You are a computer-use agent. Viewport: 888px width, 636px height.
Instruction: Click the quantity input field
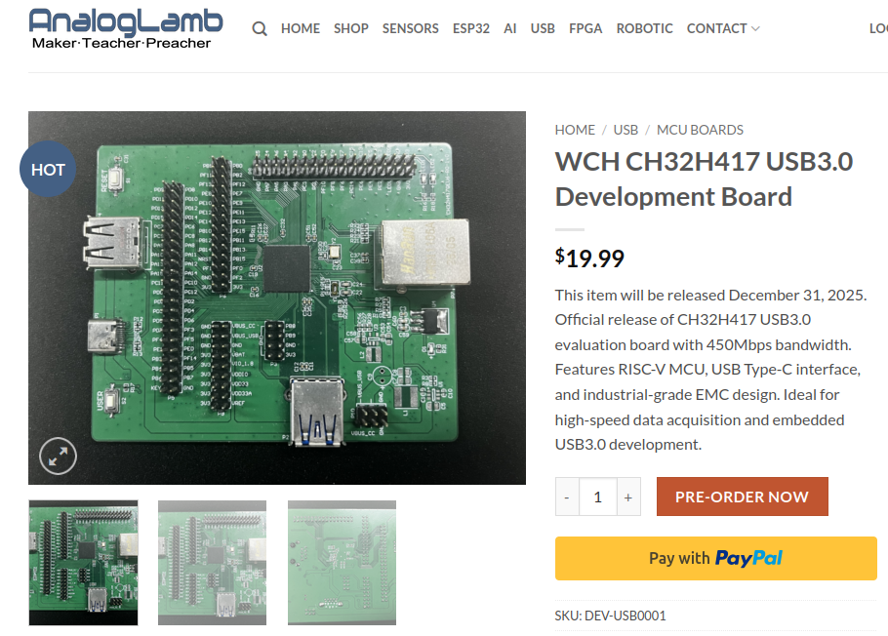pyautogui.click(x=597, y=497)
